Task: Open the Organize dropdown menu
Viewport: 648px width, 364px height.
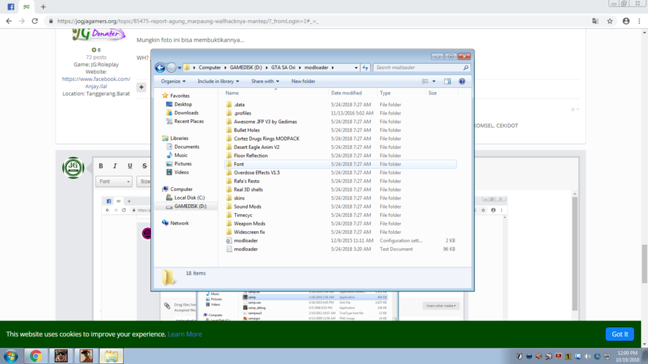Action: pyautogui.click(x=173, y=82)
